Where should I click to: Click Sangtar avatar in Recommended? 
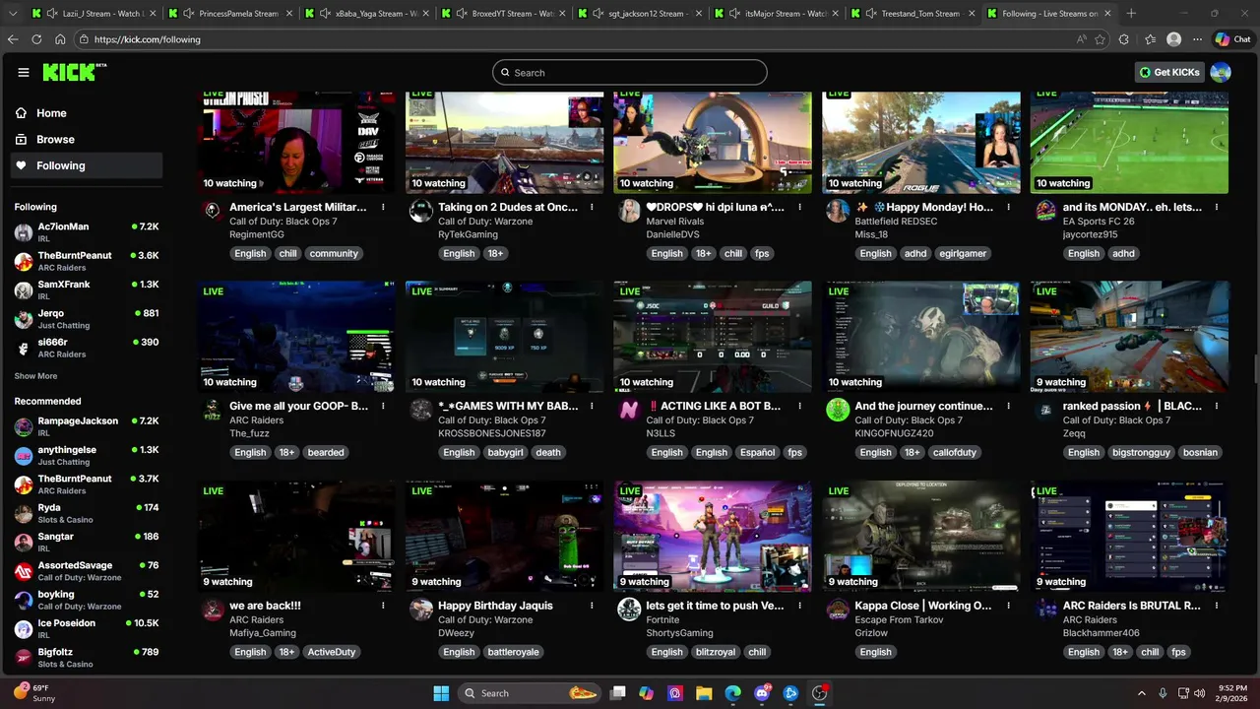(x=24, y=543)
